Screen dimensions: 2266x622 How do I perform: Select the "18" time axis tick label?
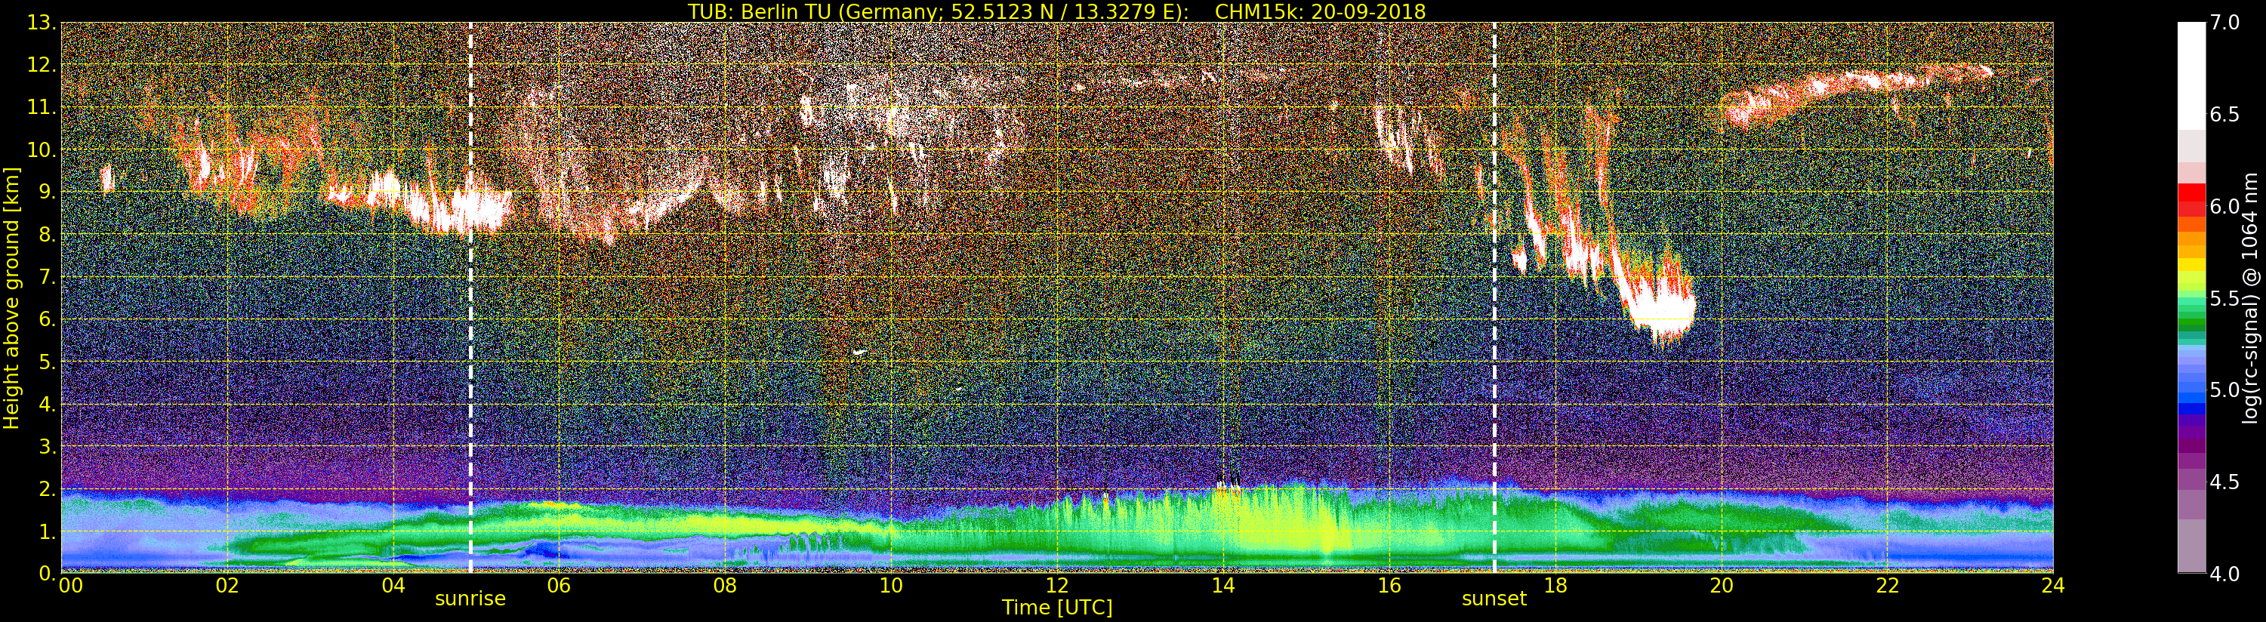point(1555,586)
